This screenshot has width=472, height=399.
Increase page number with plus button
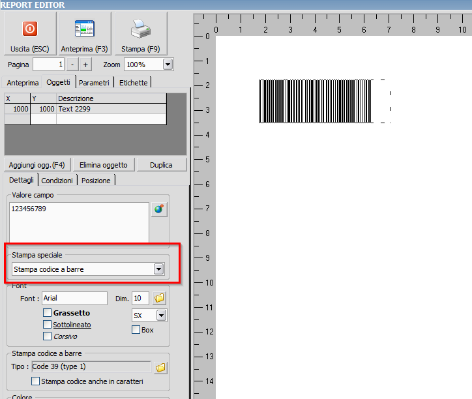86,65
